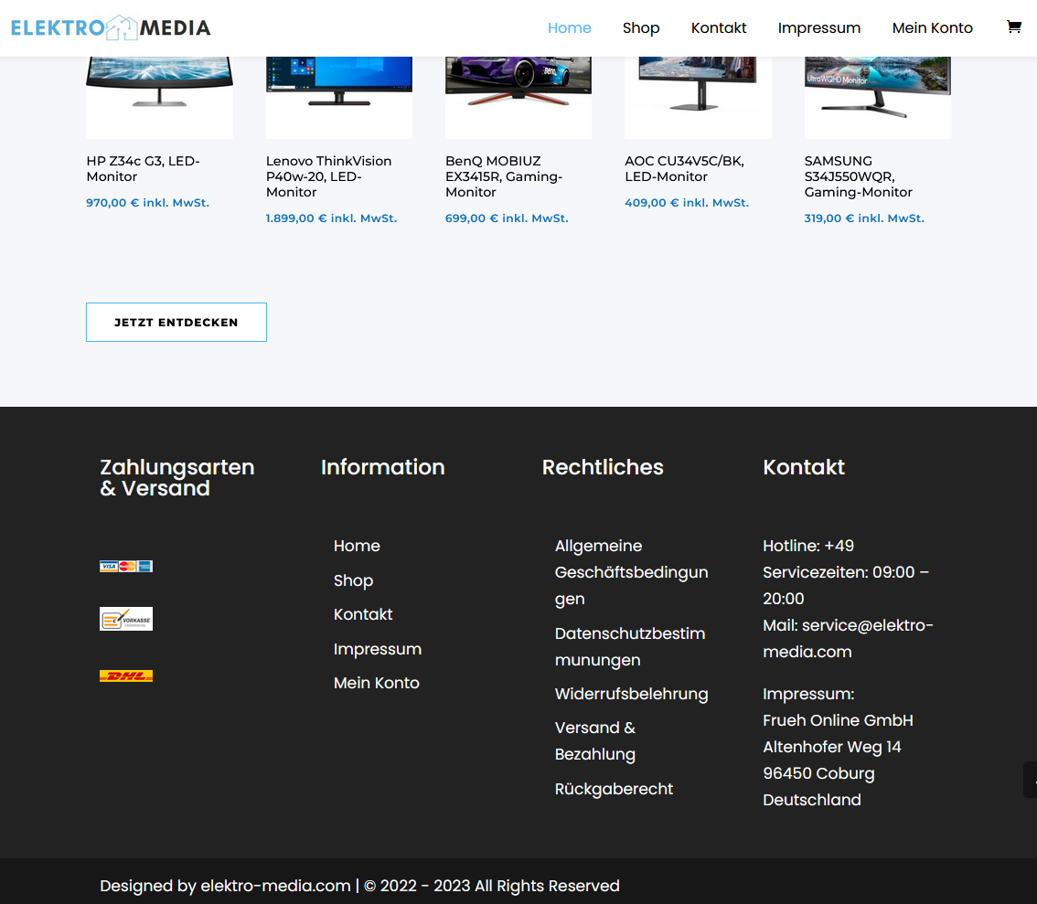Click the Designed by elektro-media.com copyright line

(359, 886)
